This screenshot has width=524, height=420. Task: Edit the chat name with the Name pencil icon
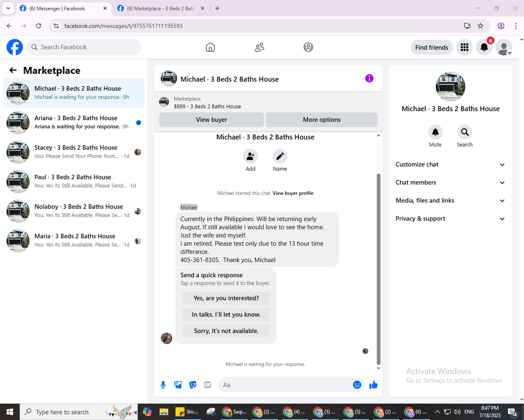point(280,156)
